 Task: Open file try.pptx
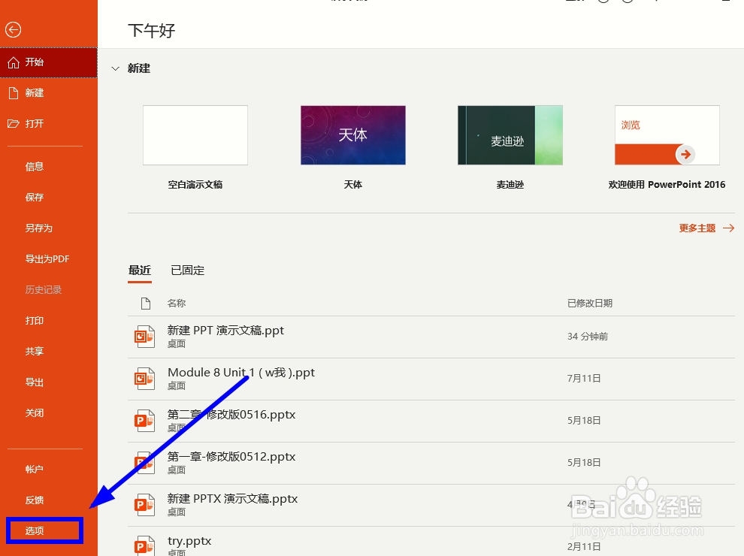431,541
